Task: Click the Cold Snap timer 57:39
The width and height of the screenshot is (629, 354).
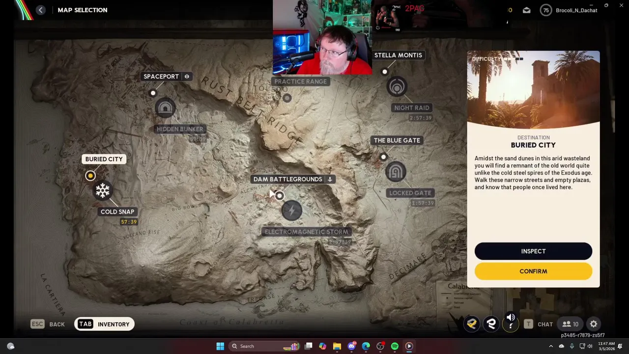Action: point(129,222)
